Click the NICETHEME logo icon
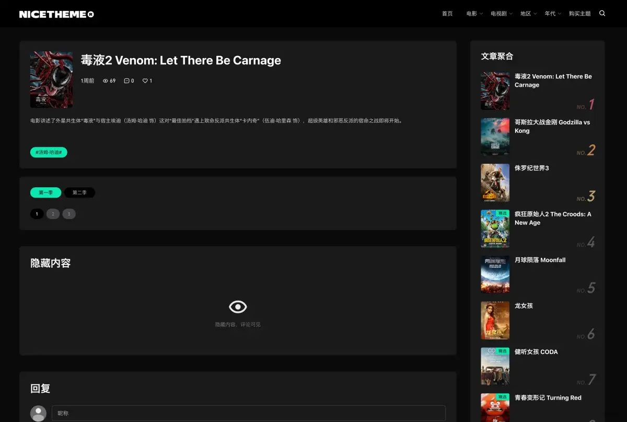This screenshot has width=627, height=422. (x=56, y=13)
